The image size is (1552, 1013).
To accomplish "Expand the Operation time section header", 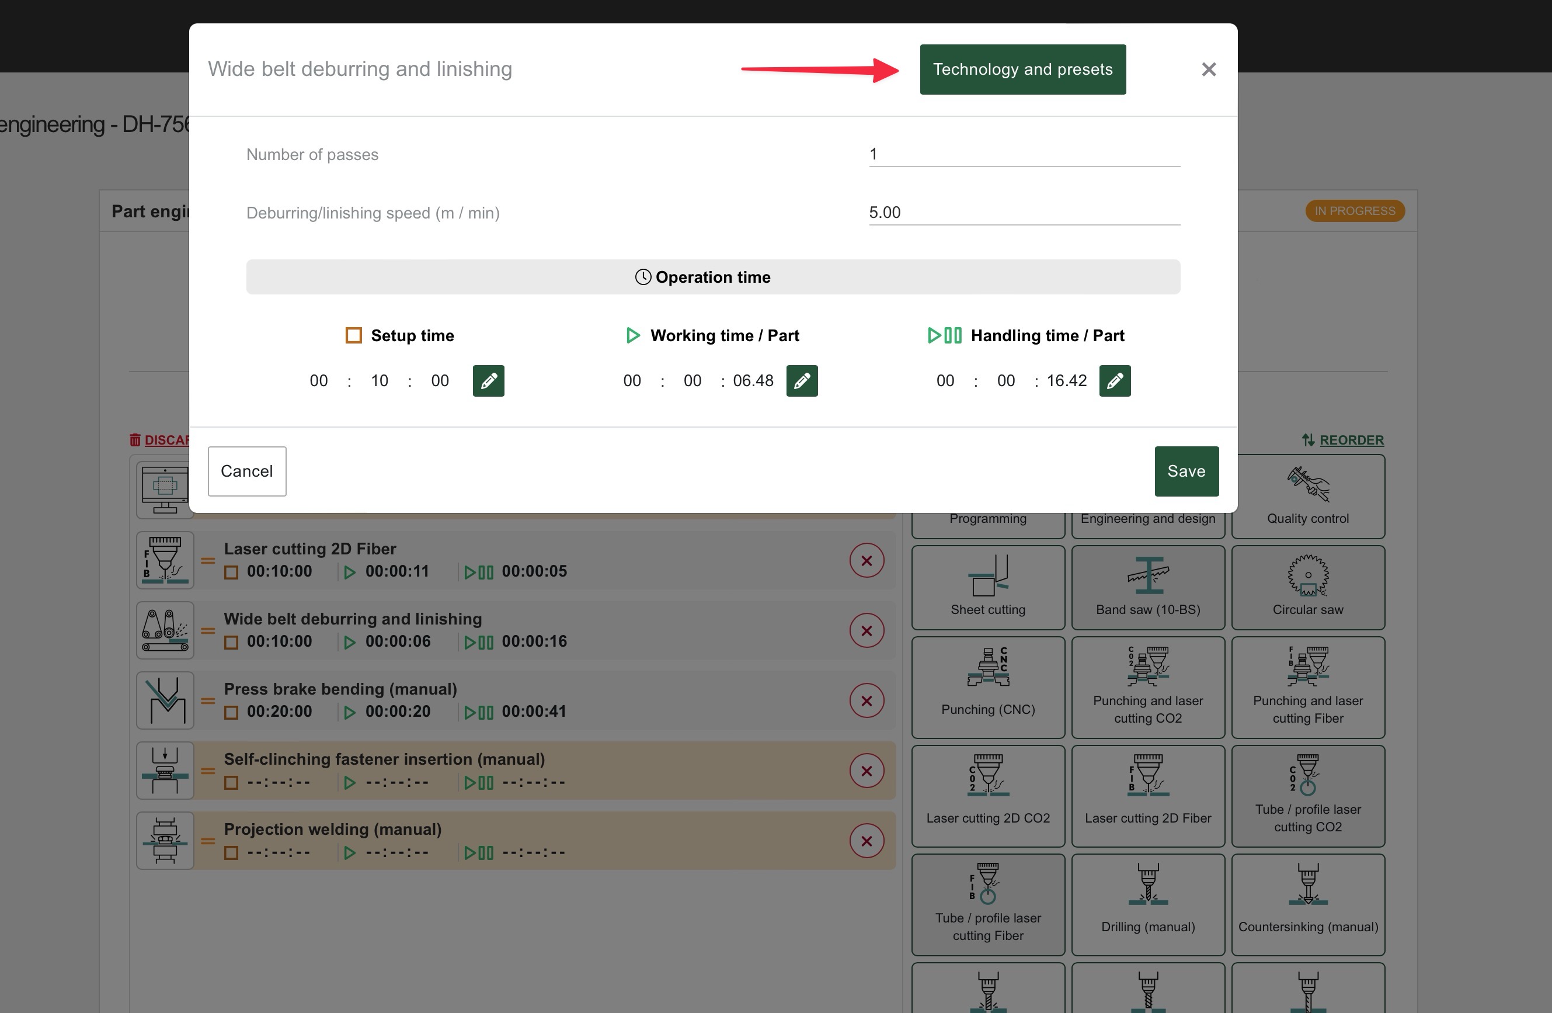I will [x=712, y=277].
